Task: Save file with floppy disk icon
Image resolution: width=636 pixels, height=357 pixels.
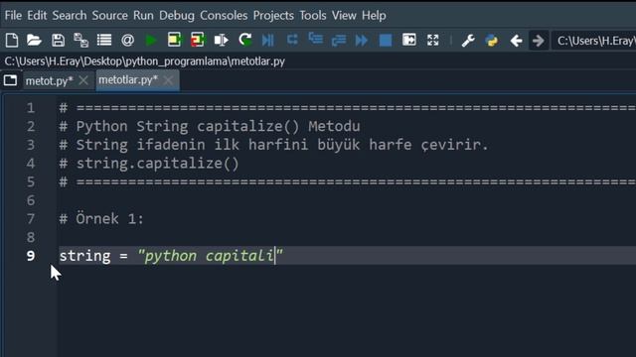Action: pyautogui.click(x=58, y=40)
